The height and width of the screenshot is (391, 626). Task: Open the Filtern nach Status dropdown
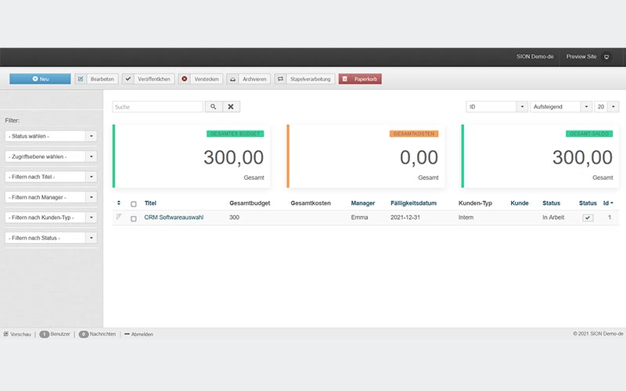(x=51, y=238)
